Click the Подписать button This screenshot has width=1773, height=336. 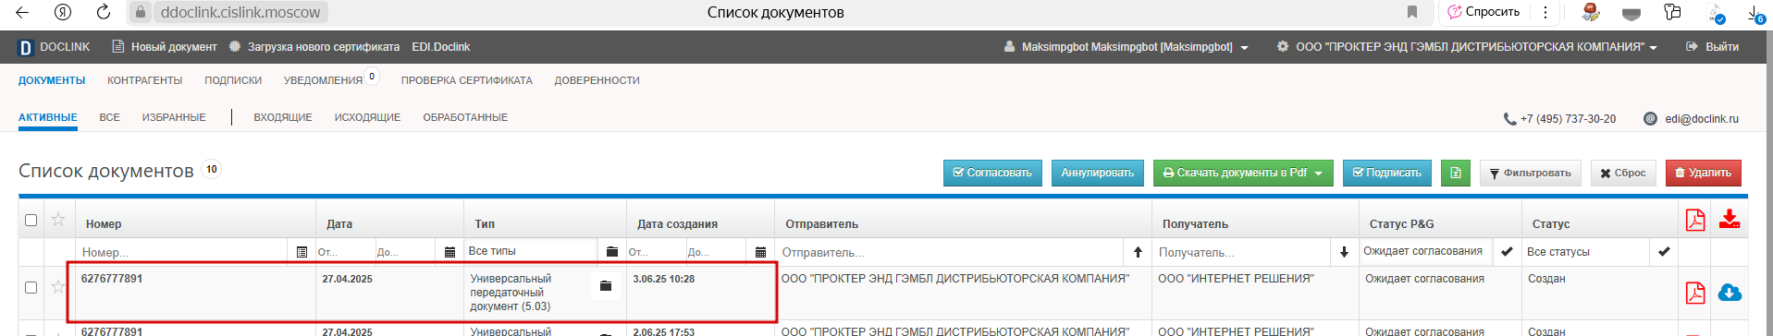click(x=1387, y=173)
